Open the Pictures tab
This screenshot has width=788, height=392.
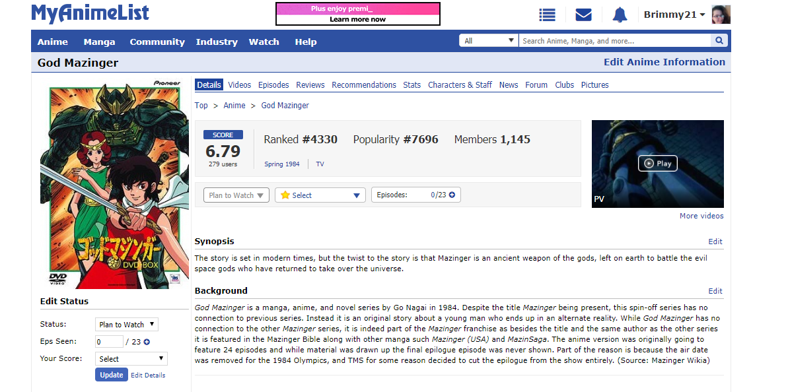tap(594, 85)
